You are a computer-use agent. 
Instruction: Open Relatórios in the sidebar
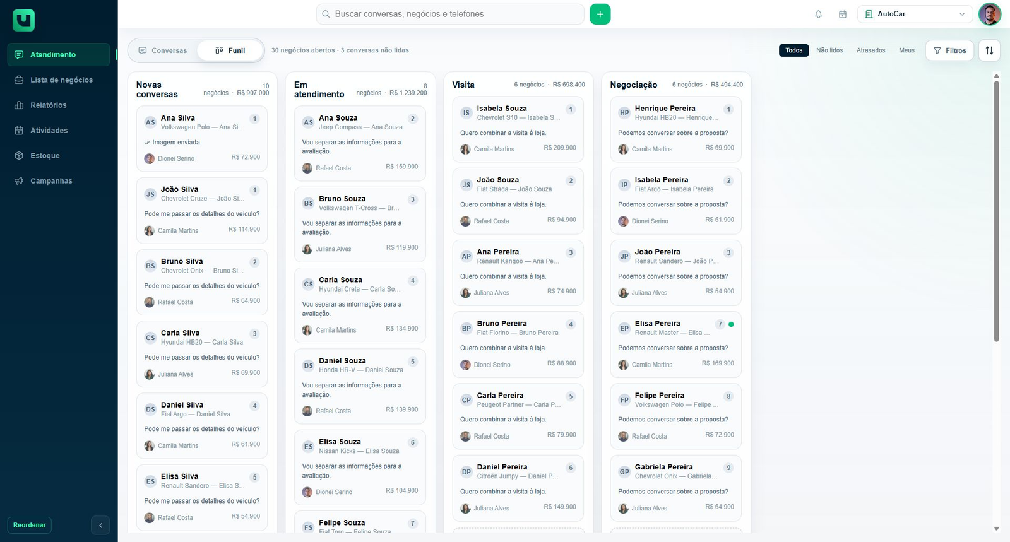point(59,105)
